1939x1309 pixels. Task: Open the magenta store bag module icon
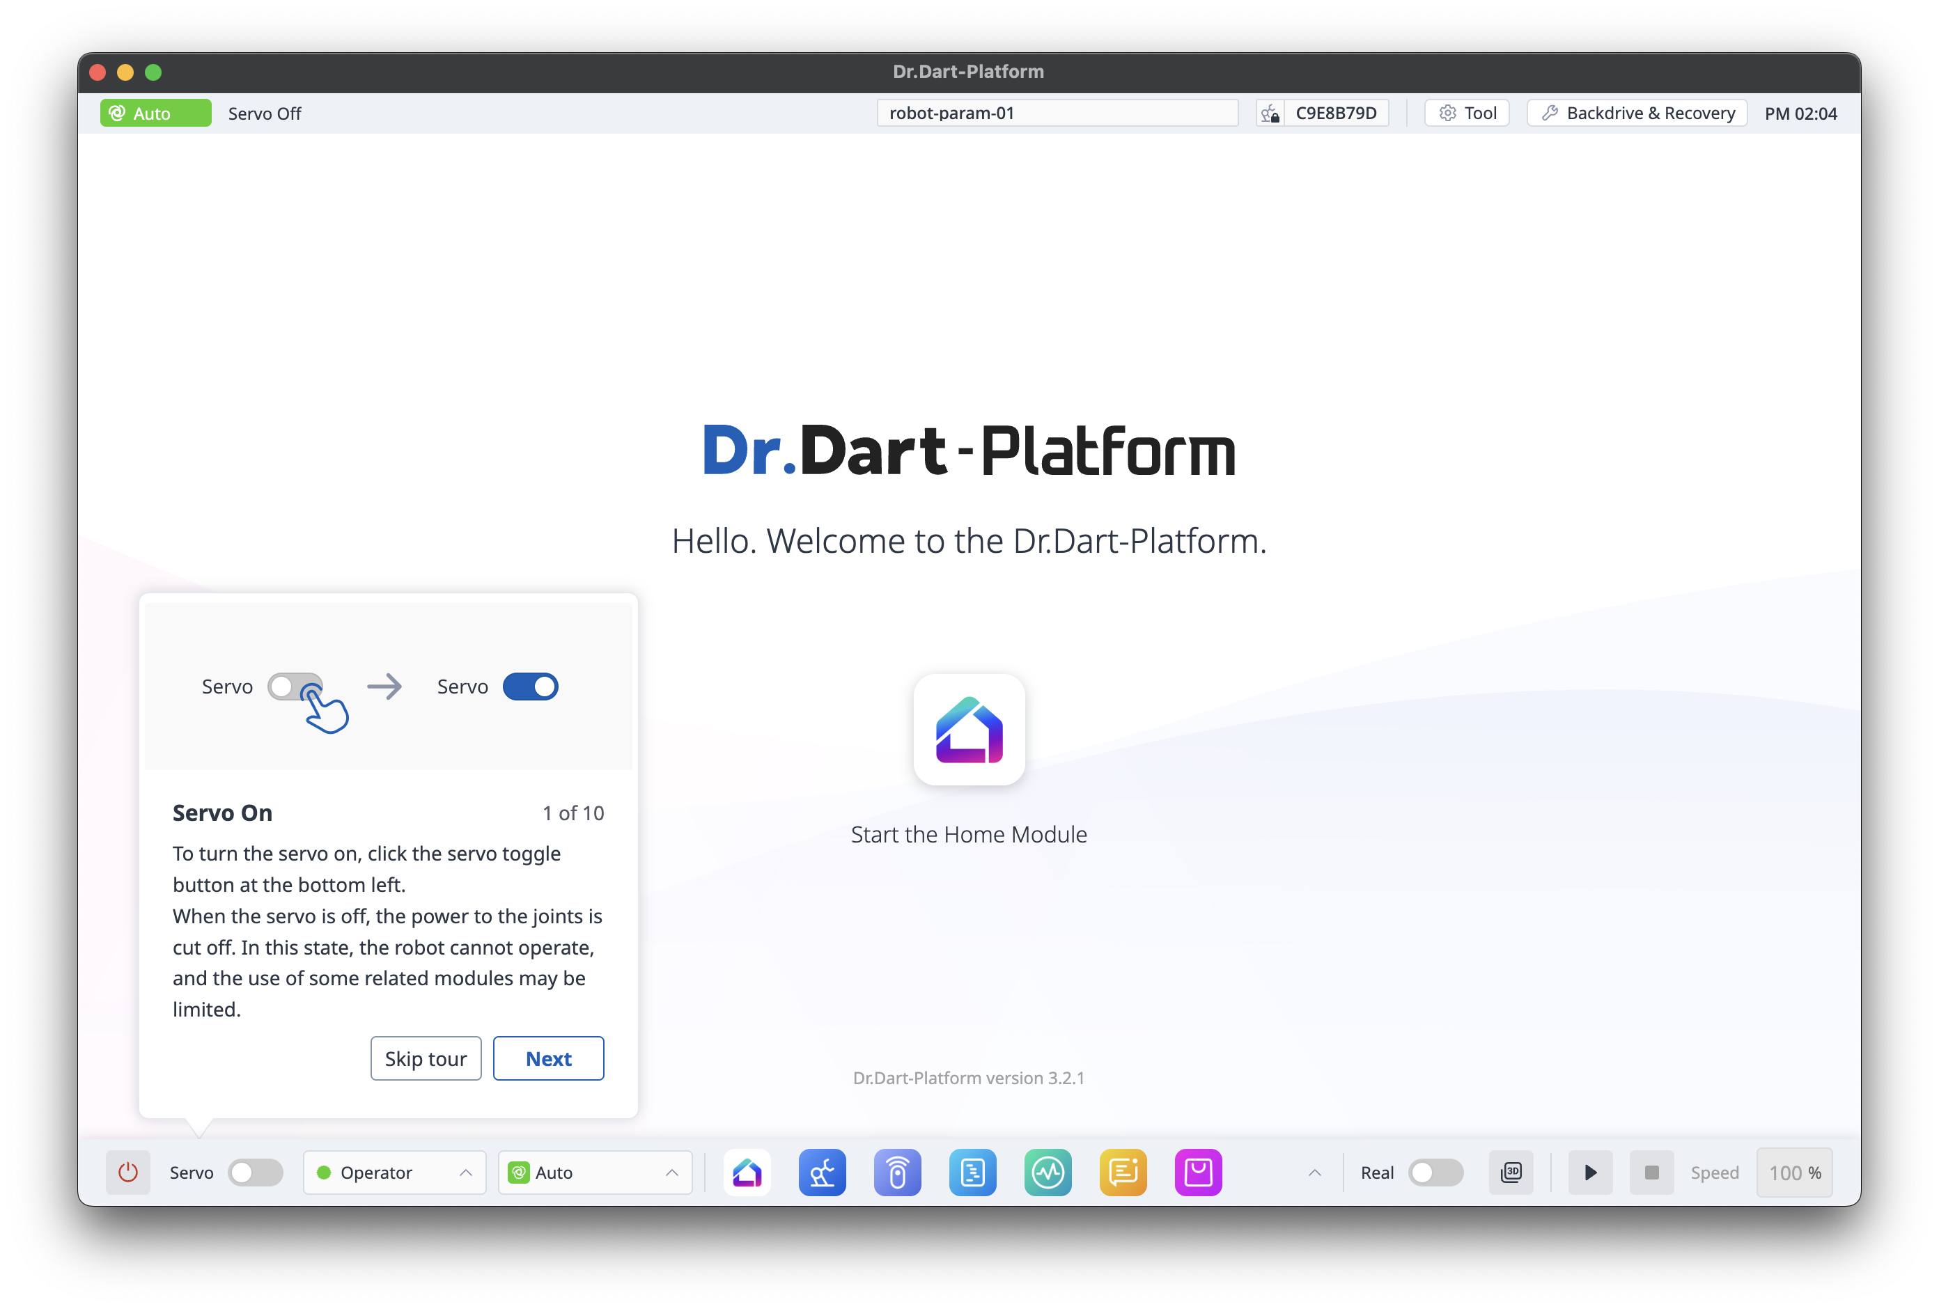point(1198,1172)
